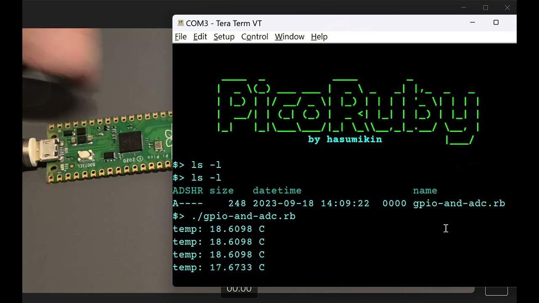Open the Edit menu in Tera Term
This screenshot has width=539, height=303.
tap(200, 37)
